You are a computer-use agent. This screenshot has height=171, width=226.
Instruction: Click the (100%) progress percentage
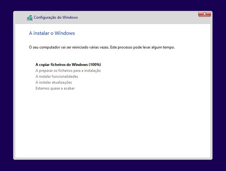[95, 65]
